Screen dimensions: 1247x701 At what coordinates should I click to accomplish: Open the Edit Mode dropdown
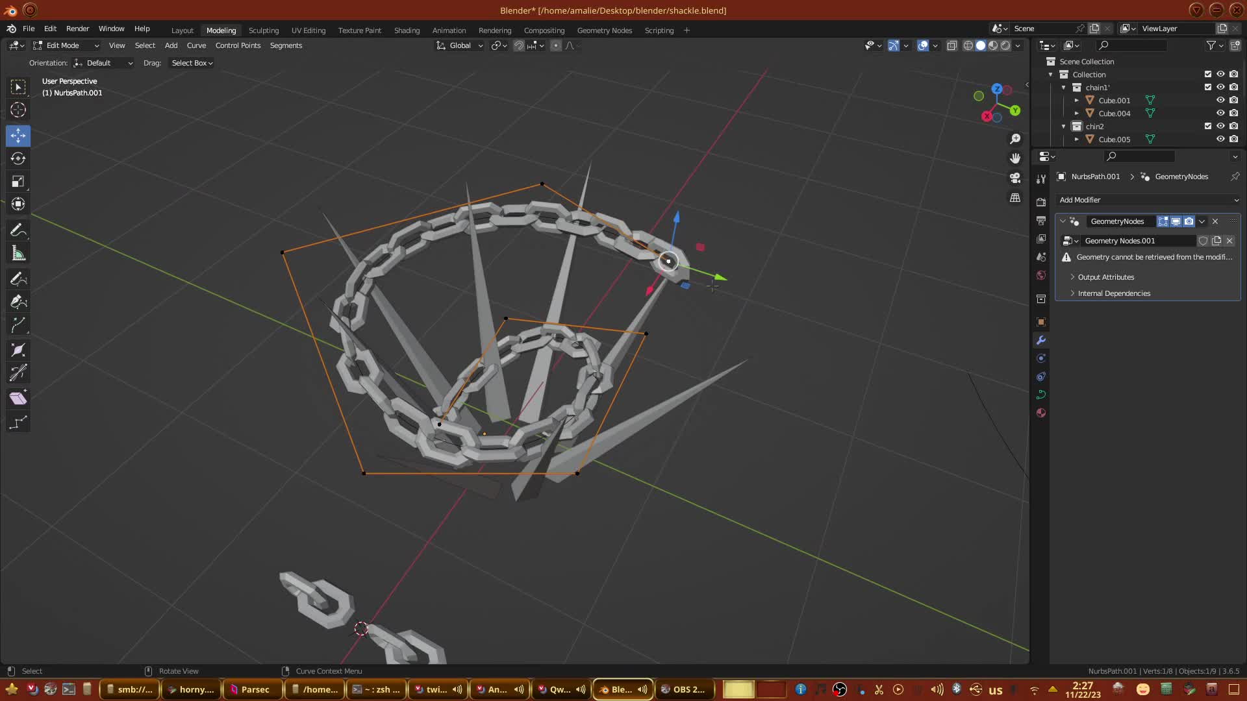click(66, 45)
